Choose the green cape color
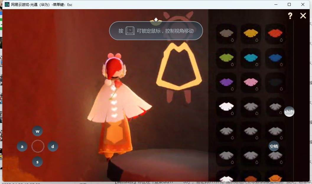This screenshot has width=312, height=184. click(226, 58)
